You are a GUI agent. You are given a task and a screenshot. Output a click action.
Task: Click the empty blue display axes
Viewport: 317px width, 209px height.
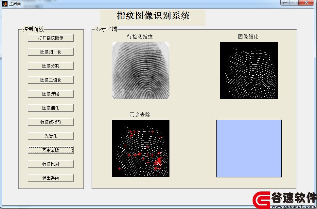click(249, 149)
